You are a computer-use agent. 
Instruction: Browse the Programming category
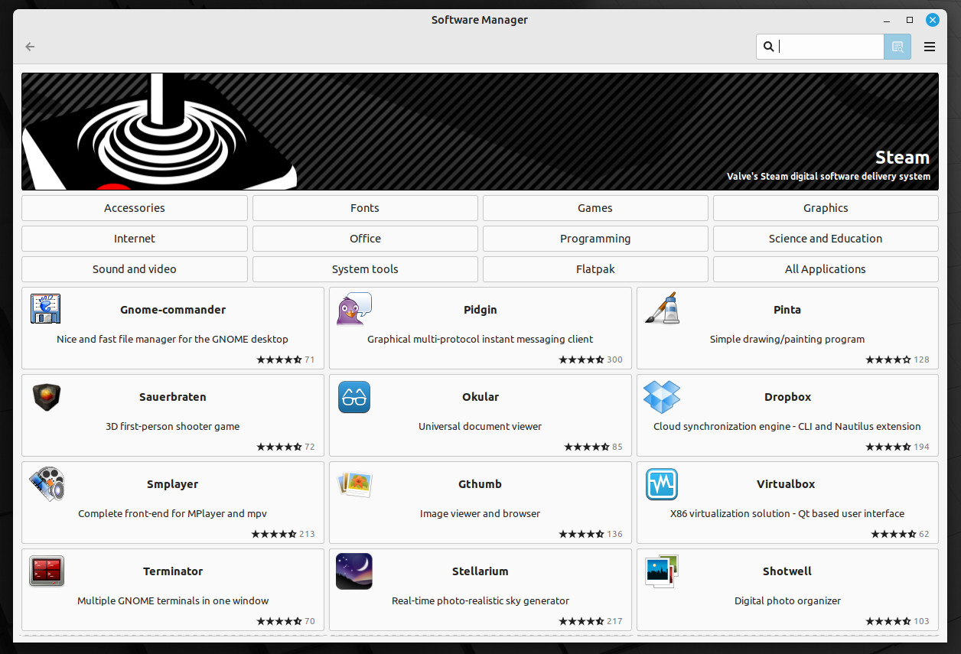coord(595,239)
